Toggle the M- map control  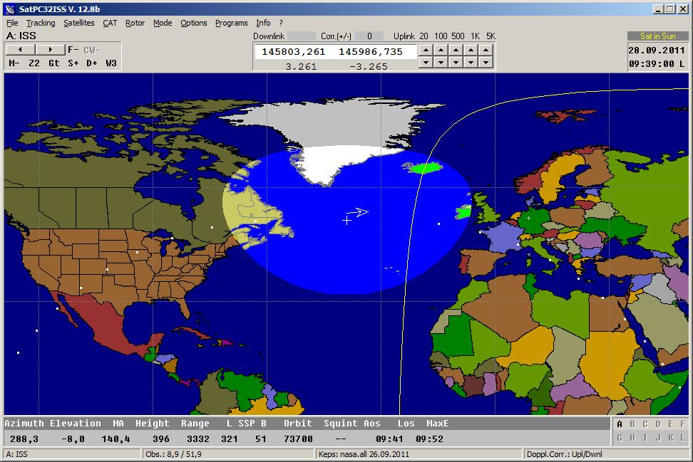point(14,63)
